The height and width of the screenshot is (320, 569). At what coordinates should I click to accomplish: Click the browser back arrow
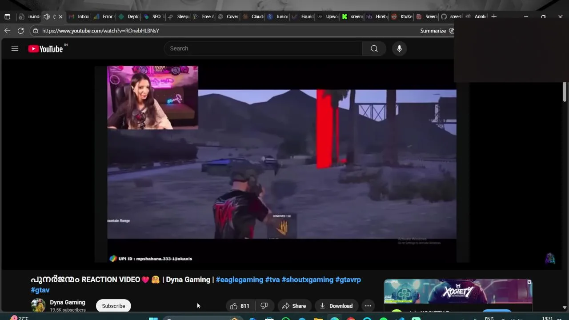pos(7,31)
